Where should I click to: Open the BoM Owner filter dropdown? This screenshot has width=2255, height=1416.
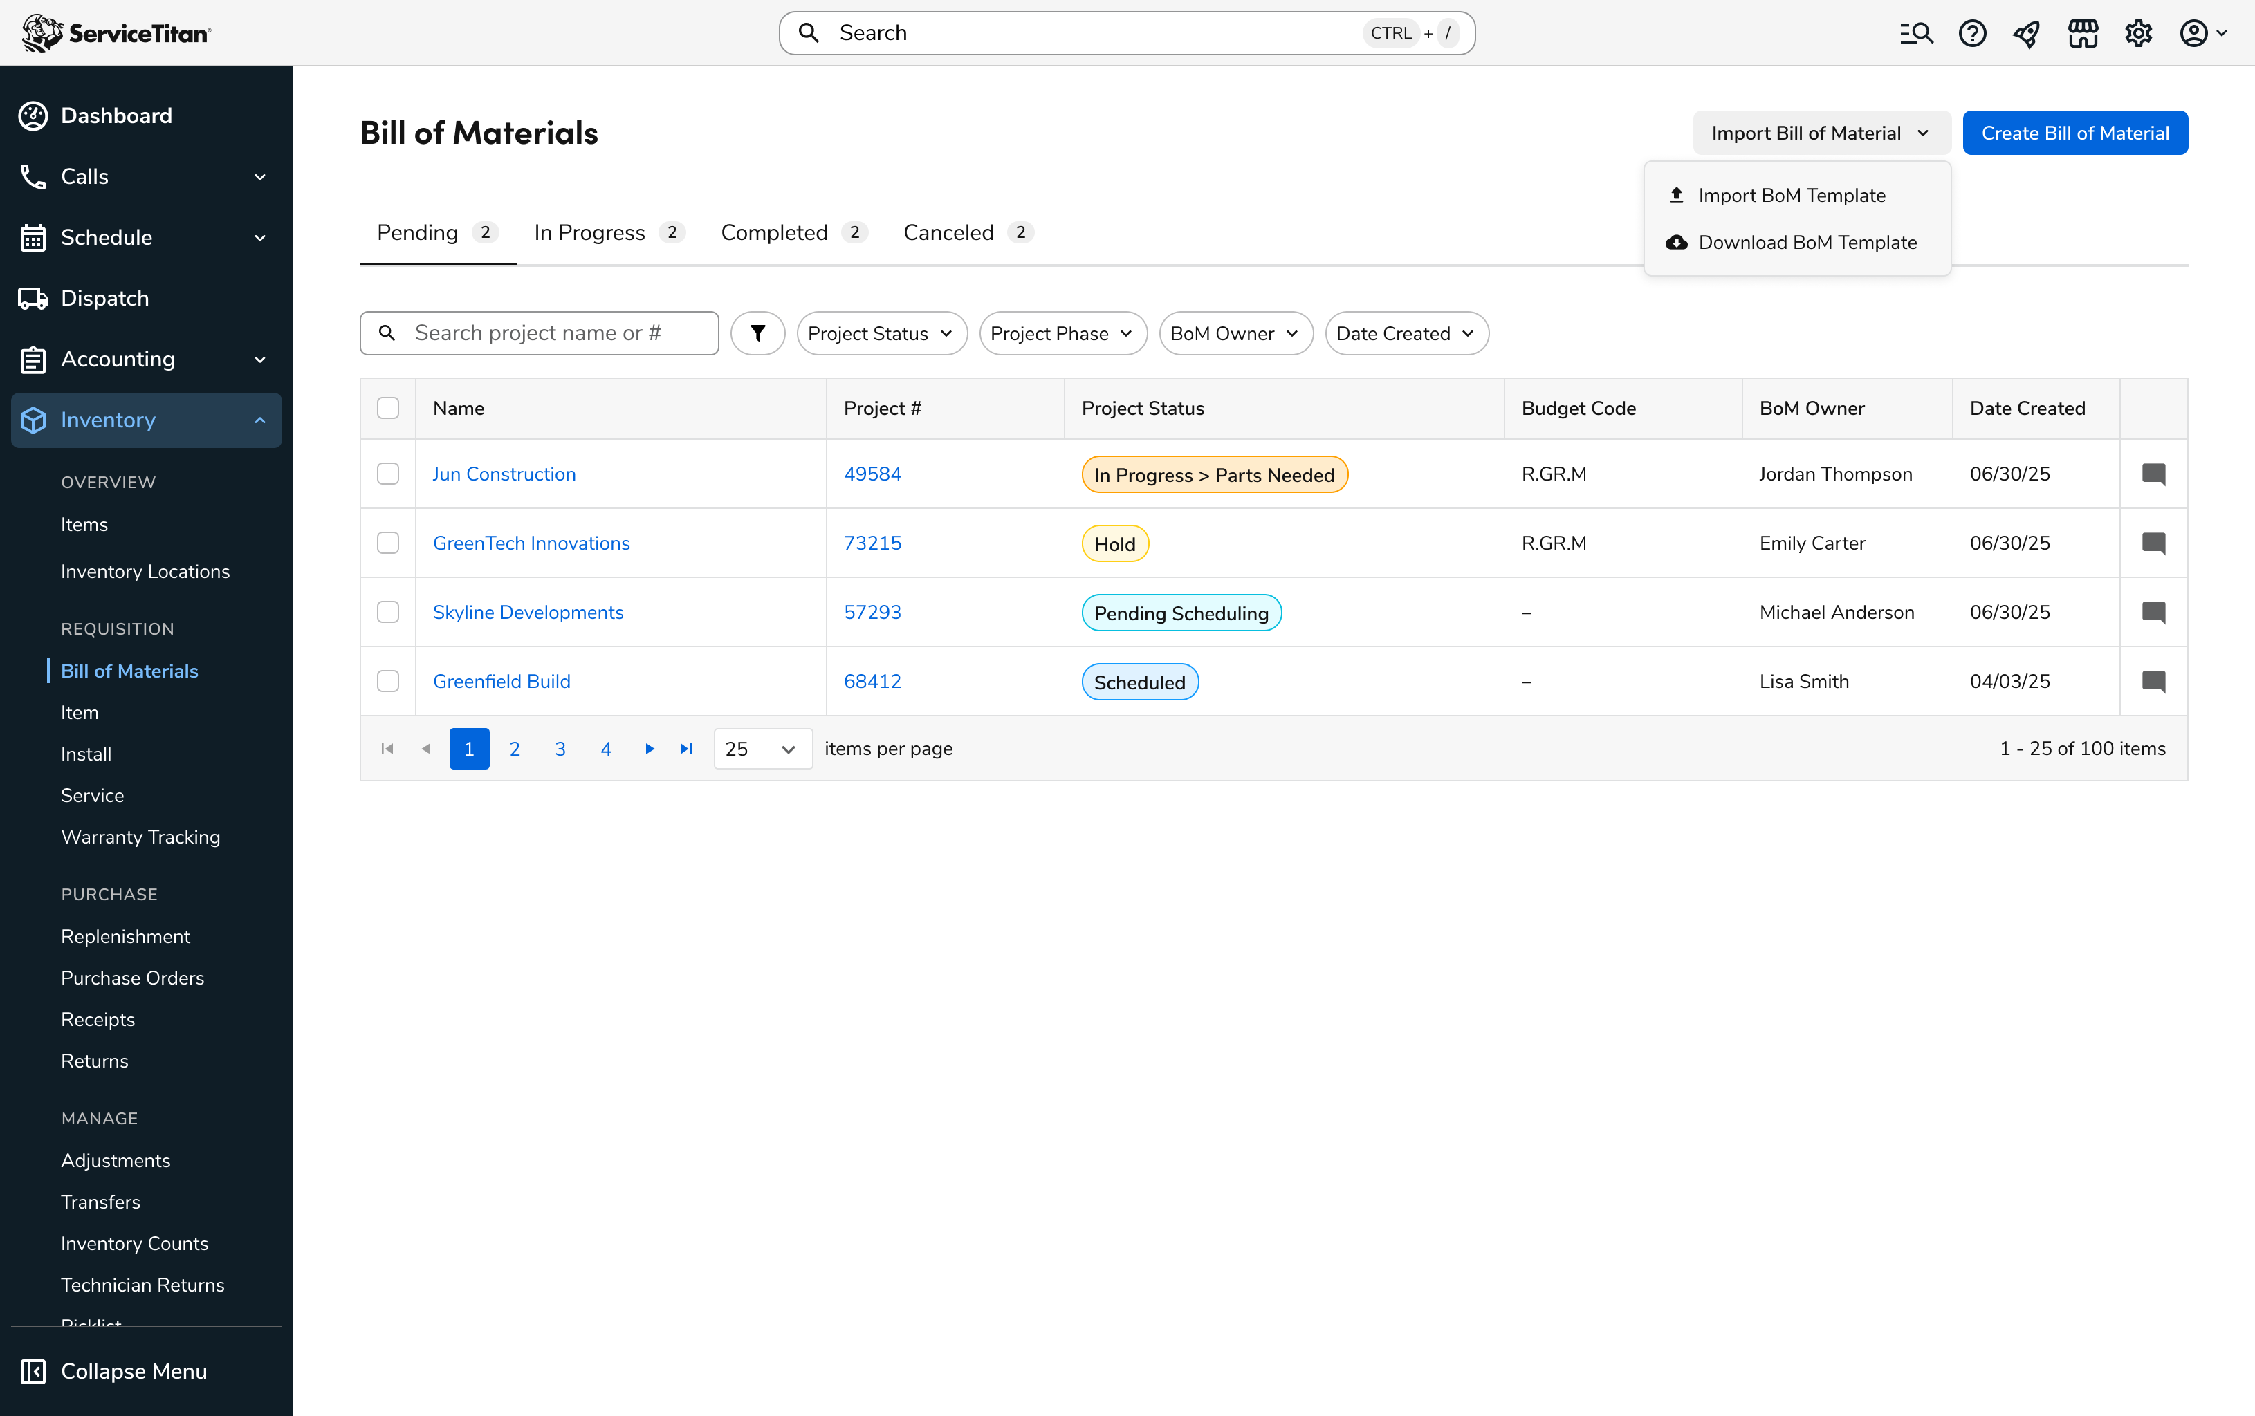pos(1234,333)
